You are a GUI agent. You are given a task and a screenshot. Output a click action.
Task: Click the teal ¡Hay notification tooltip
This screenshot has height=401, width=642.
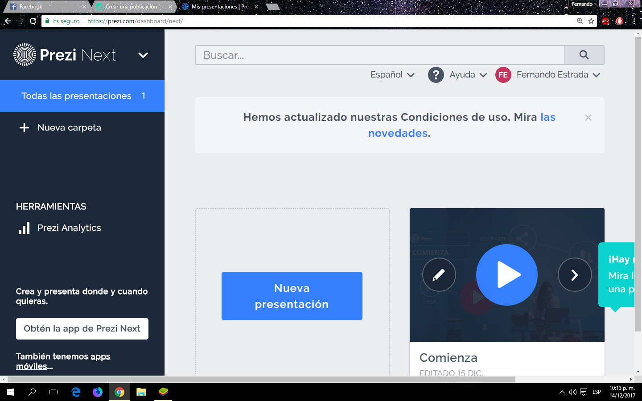(x=617, y=274)
